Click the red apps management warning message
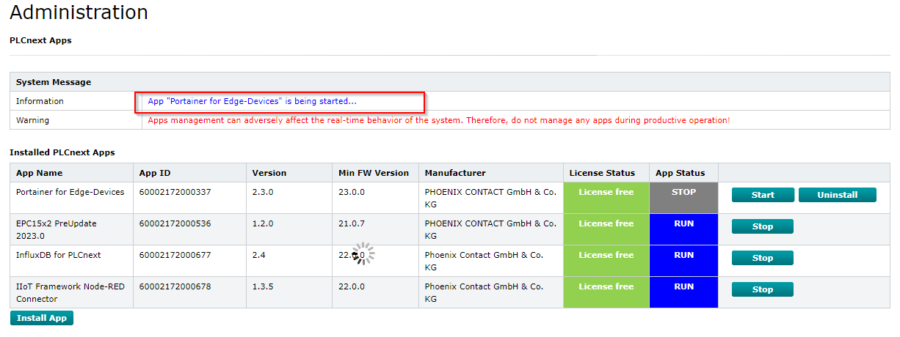This screenshot has width=900, height=337. [x=439, y=120]
